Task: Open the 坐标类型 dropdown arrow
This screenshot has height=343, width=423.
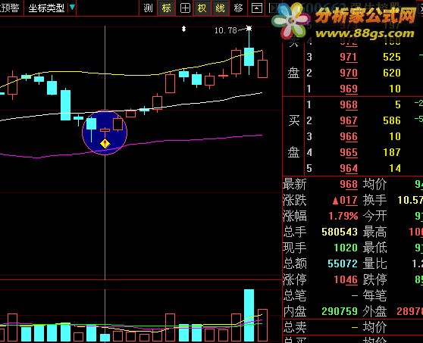Action: pos(72,8)
